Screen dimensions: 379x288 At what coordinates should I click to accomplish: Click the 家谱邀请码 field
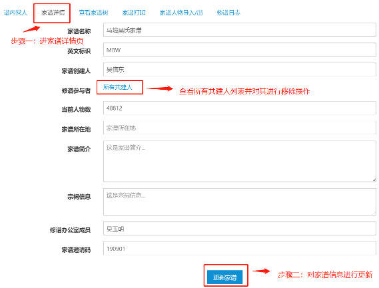point(240,248)
